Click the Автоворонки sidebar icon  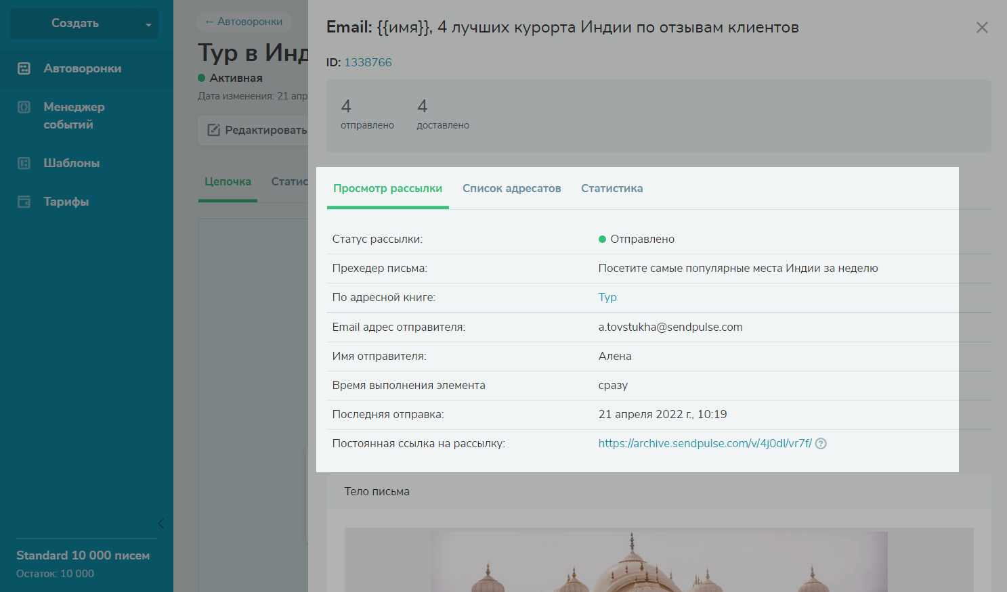pyautogui.click(x=24, y=68)
